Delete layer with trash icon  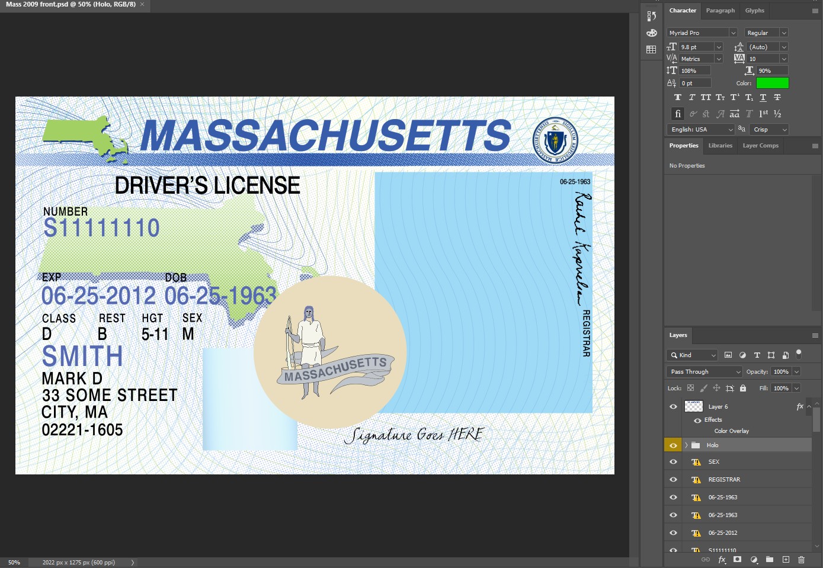tap(801, 559)
